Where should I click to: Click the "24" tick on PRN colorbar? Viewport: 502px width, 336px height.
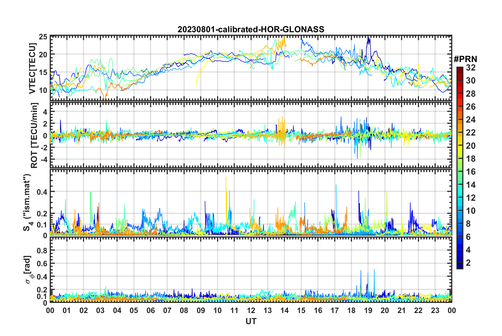coord(471,120)
